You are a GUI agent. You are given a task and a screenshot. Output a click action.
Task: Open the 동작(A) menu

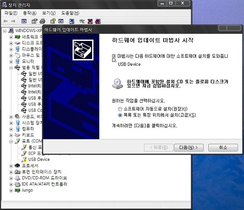click(29, 13)
